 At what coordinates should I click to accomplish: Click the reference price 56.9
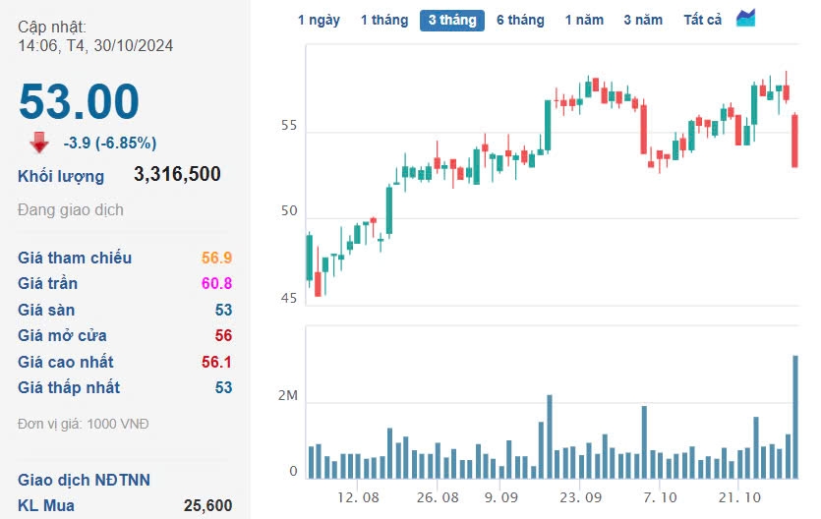click(x=216, y=258)
